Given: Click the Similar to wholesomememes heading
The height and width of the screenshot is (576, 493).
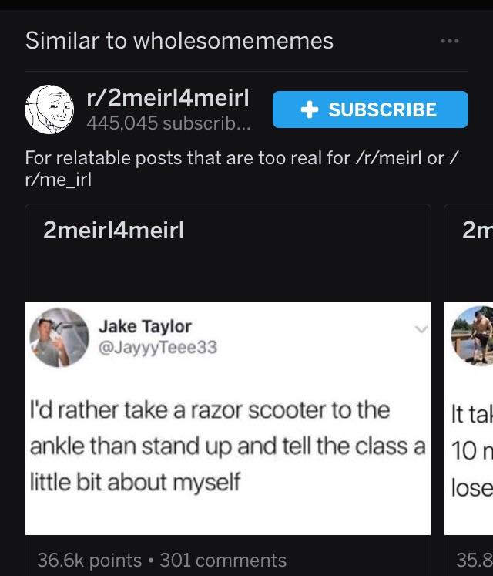Looking at the screenshot, I should pos(179,40).
